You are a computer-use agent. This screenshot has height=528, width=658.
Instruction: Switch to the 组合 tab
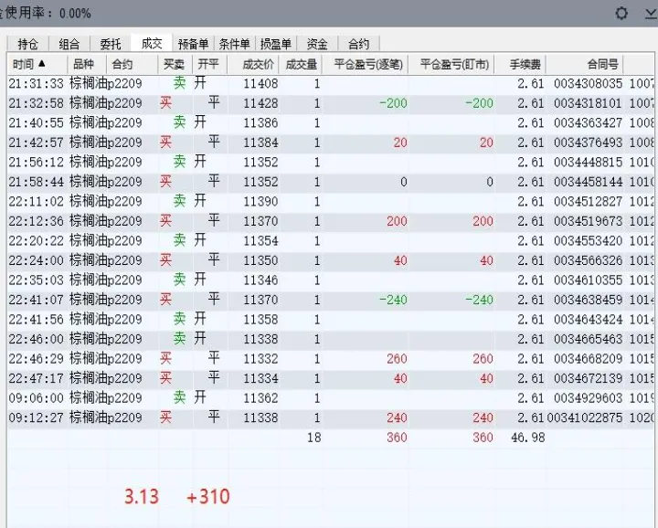pyautogui.click(x=69, y=44)
